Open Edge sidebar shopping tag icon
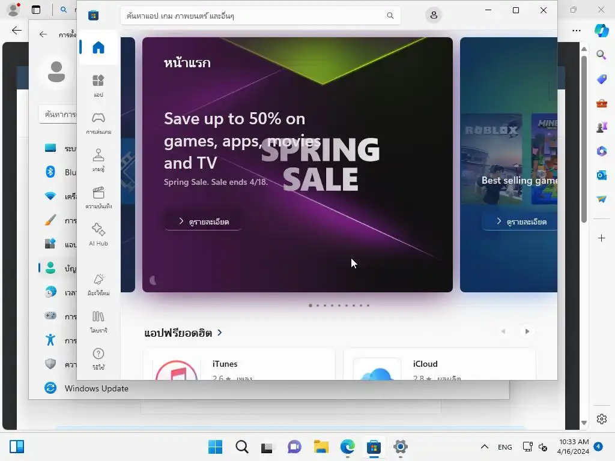The height and width of the screenshot is (461, 615). pos(601,79)
